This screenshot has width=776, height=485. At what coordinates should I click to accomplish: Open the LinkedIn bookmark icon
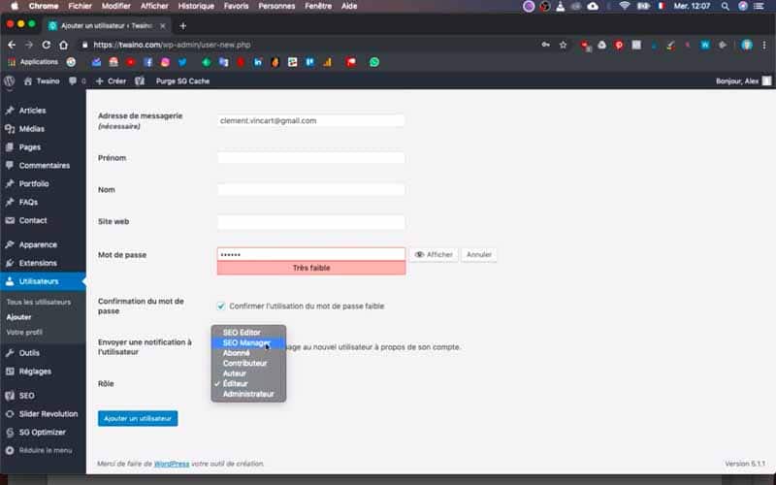click(258, 62)
